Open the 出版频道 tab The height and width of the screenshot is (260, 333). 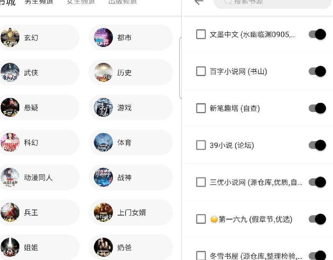[123, 2]
